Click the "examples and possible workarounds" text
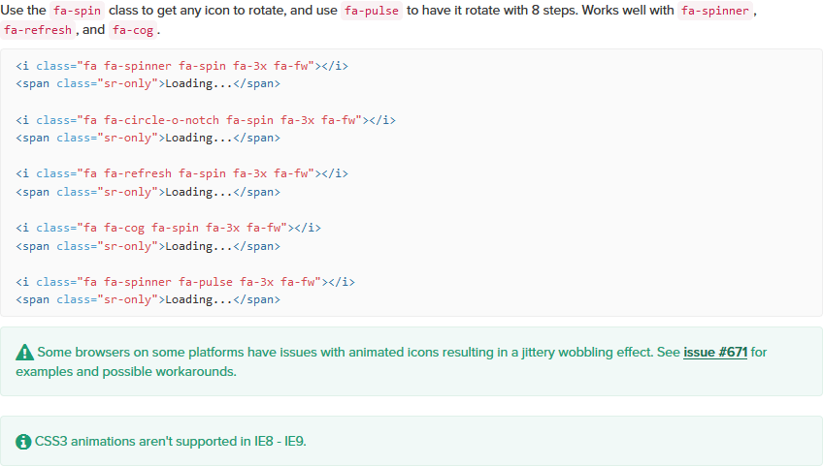 point(125,371)
